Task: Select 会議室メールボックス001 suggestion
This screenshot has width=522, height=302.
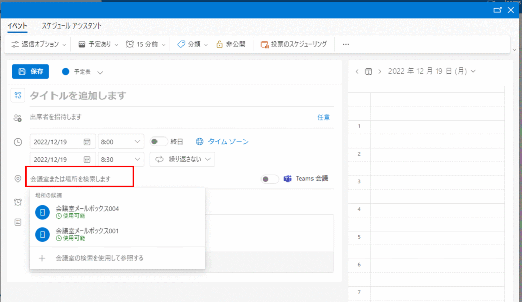Action: [x=117, y=234]
